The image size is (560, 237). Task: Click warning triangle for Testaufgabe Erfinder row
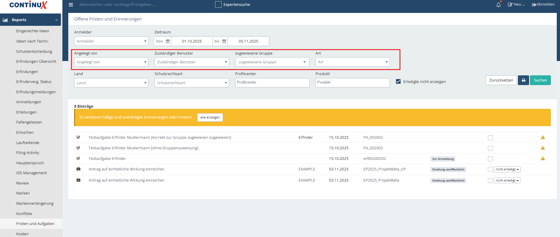pyautogui.click(x=543, y=159)
